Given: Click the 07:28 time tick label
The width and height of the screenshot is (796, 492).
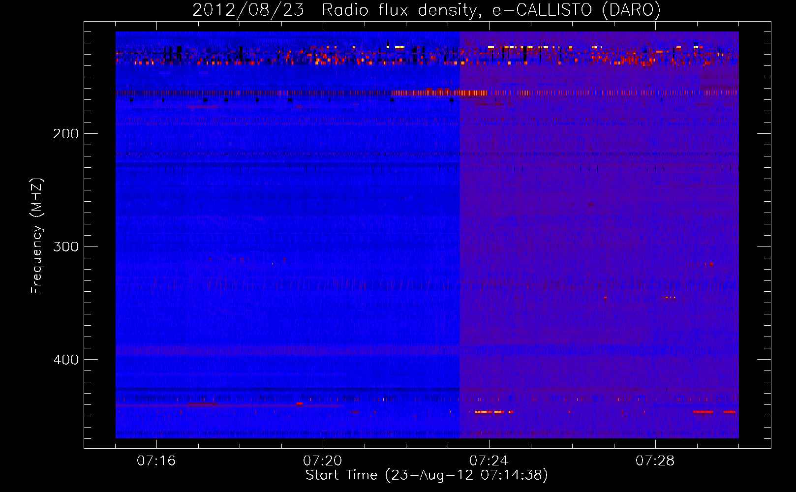Looking at the screenshot, I should point(655,461).
